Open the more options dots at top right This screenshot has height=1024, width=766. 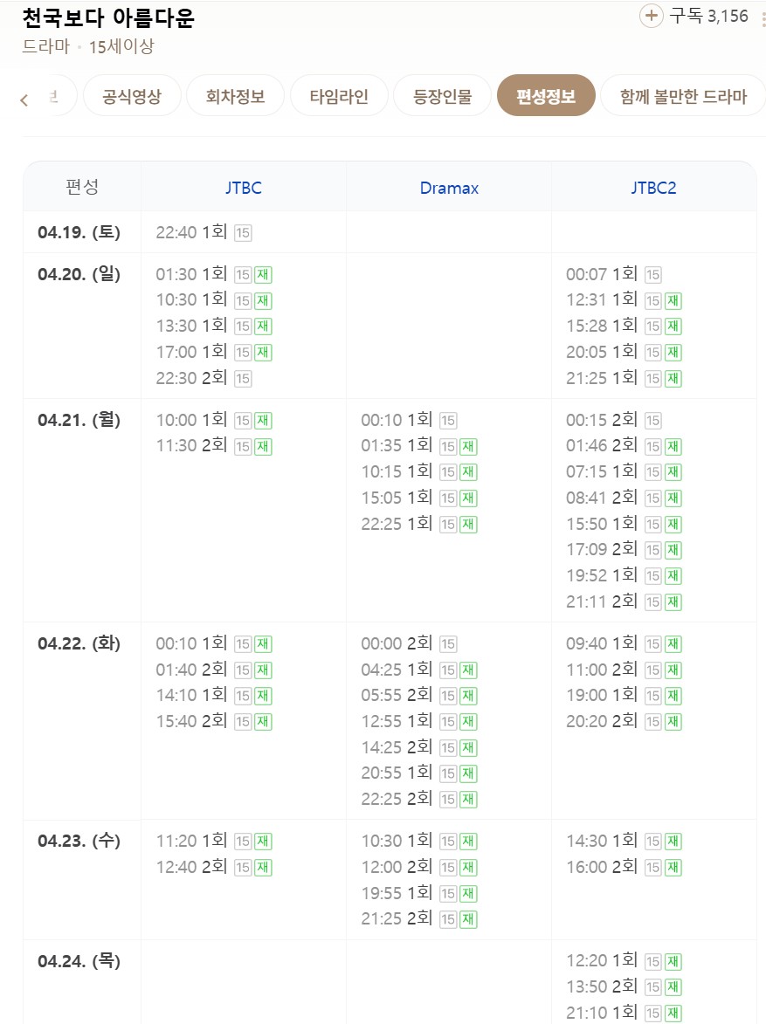pos(763,17)
